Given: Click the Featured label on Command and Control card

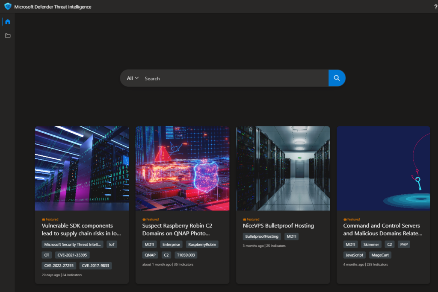Looking at the screenshot, I should [352, 219].
